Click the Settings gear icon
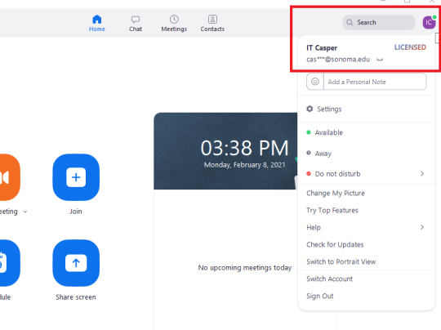 pos(310,109)
